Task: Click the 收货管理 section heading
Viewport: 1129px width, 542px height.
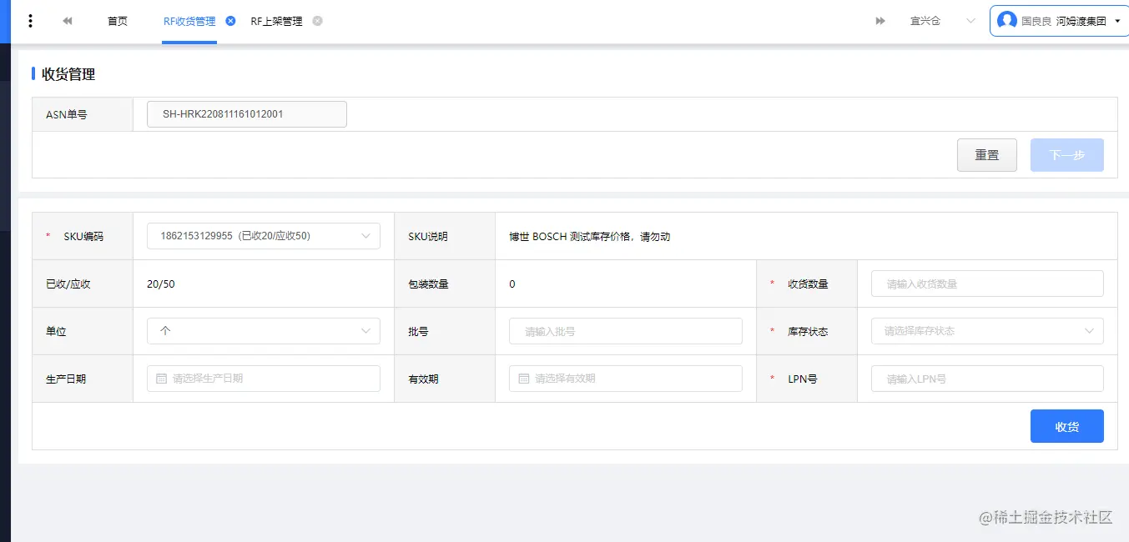Action: click(68, 74)
